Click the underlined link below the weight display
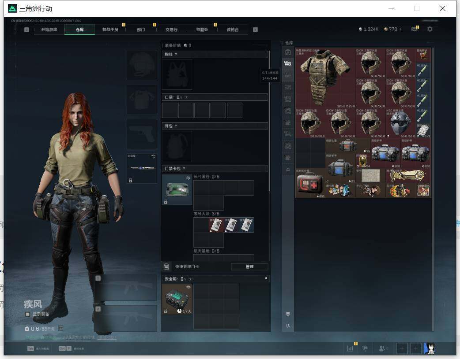The height and width of the screenshot is (359, 460). click(x=107, y=337)
